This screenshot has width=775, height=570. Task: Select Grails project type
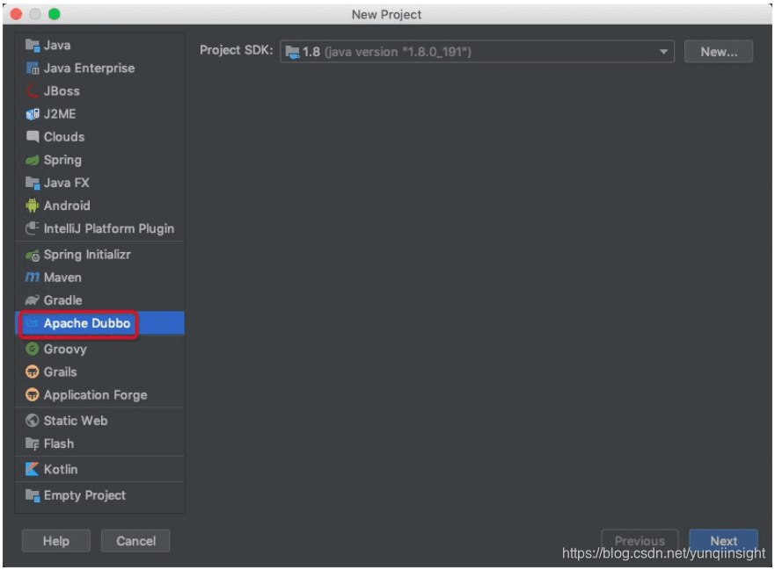pyautogui.click(x=99, y=372)
